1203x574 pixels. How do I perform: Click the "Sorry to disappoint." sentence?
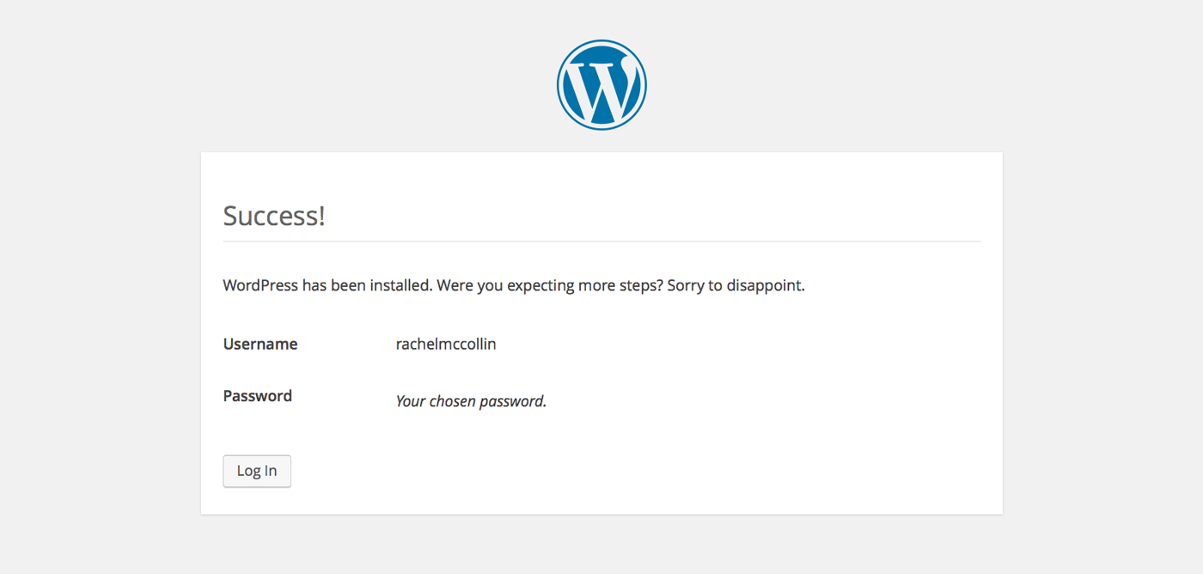735,284
